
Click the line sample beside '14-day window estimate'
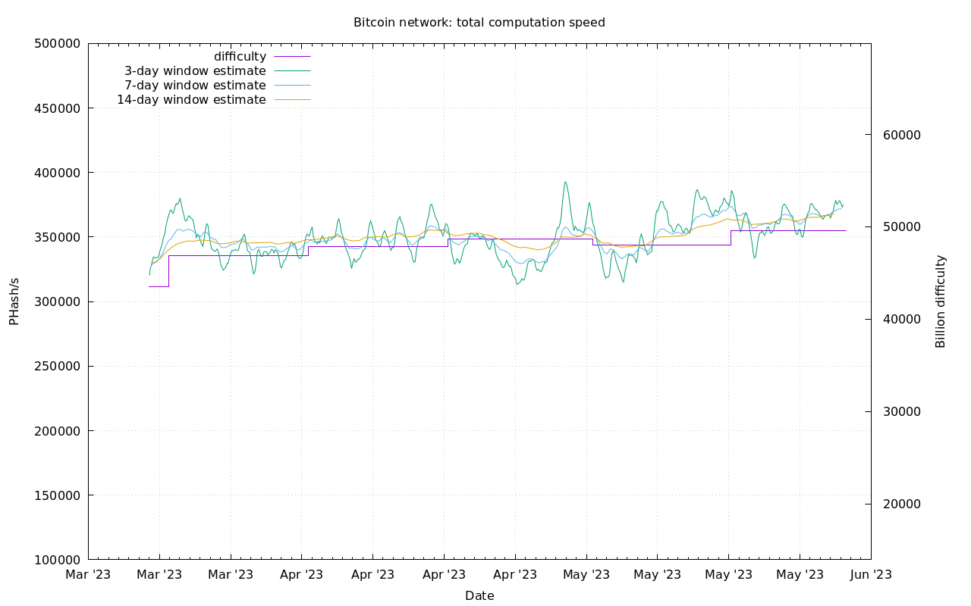[292, 100]
